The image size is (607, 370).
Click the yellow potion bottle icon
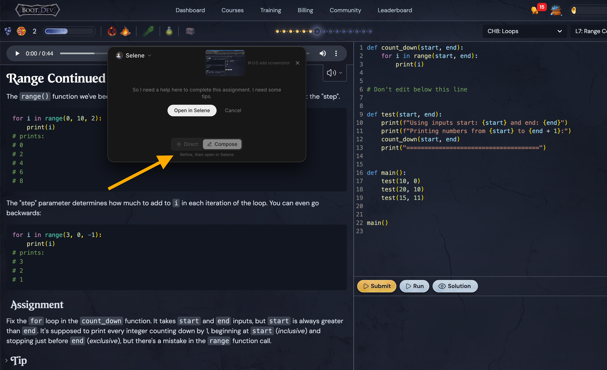coord(169,31)
